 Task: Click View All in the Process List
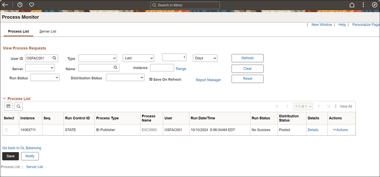(x=346, y=106)
